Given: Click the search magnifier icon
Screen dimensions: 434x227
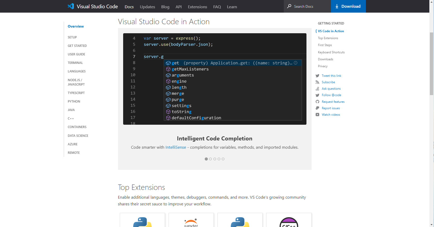Looking at the screenshot, I should click(289, 6).
